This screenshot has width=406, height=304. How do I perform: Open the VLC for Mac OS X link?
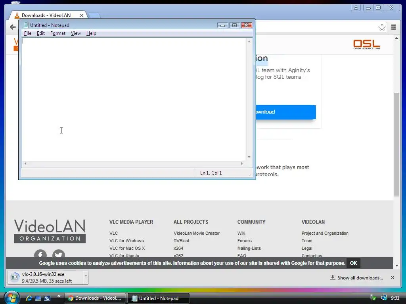coord(127,248)
